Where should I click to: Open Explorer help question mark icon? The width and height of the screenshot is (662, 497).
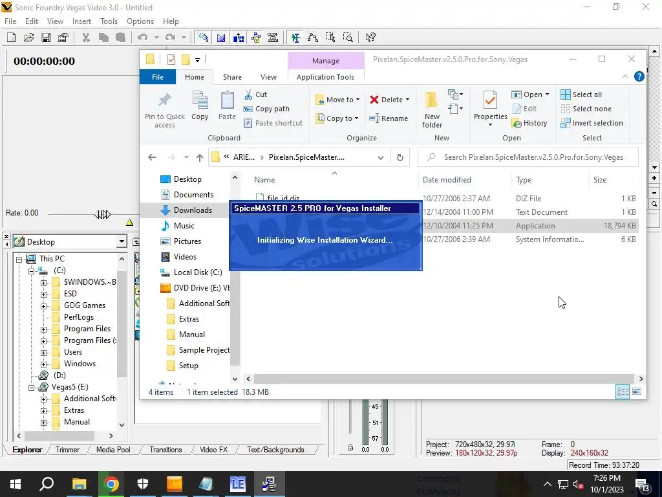639,76
